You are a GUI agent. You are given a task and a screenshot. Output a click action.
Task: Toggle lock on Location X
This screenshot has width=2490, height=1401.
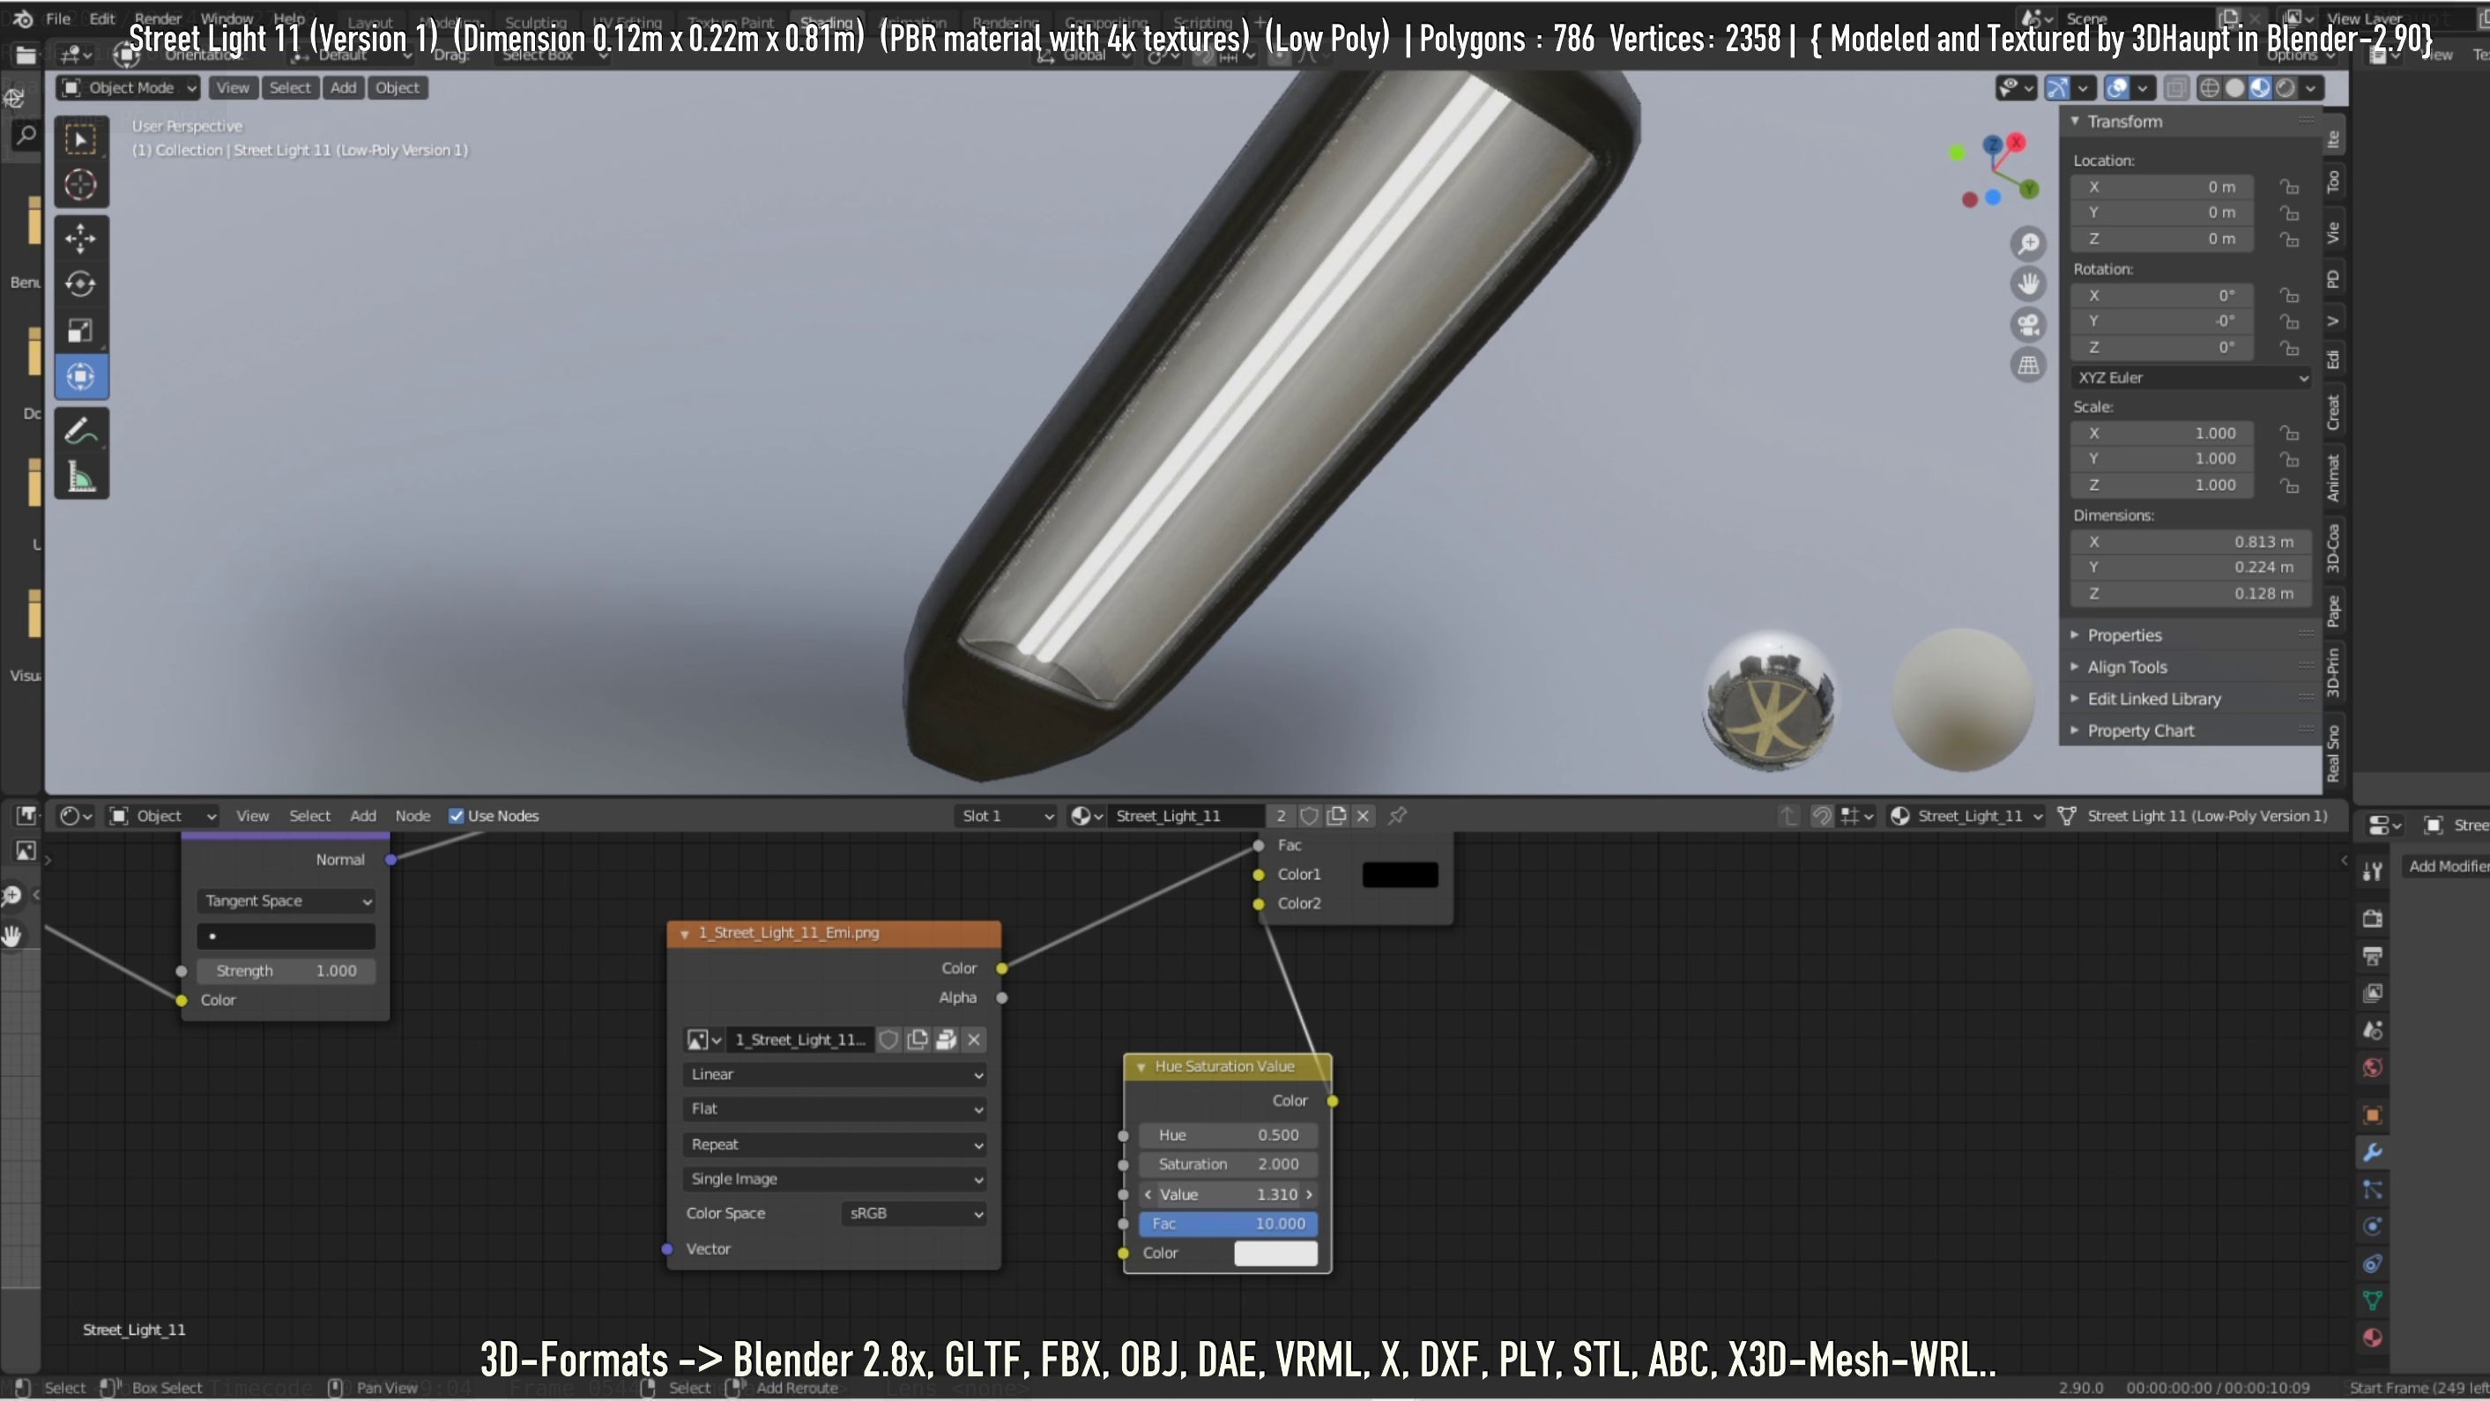[2289, 187]
